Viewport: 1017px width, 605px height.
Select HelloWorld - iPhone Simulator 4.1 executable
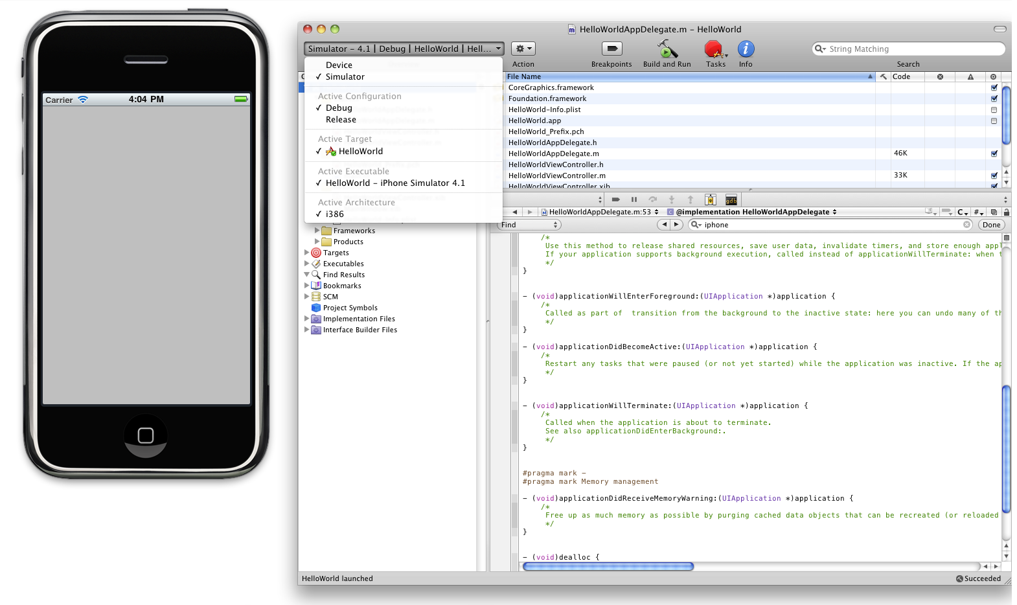[404, 183]
